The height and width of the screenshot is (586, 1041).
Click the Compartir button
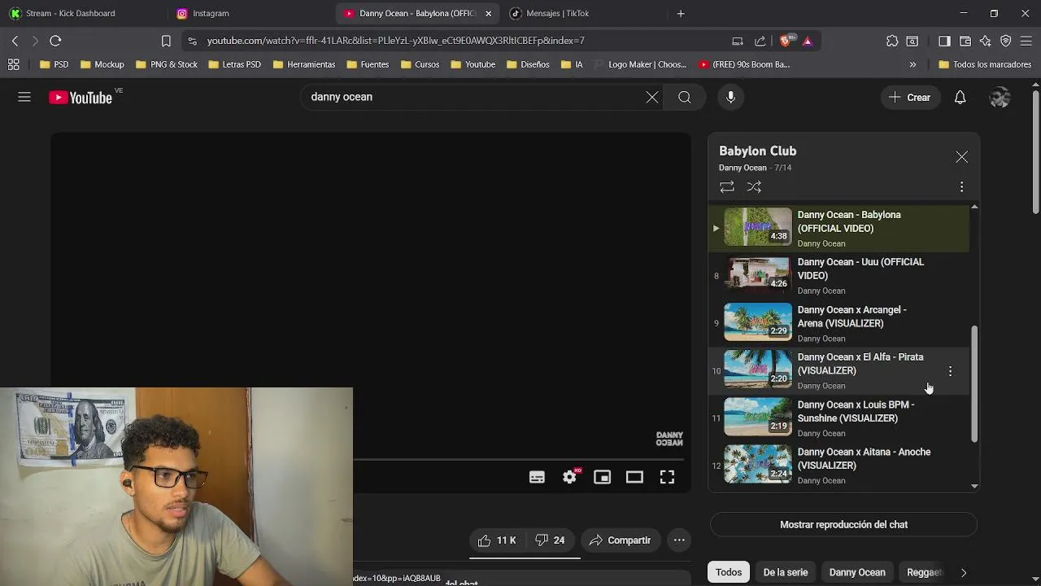[x=620, y=540]
